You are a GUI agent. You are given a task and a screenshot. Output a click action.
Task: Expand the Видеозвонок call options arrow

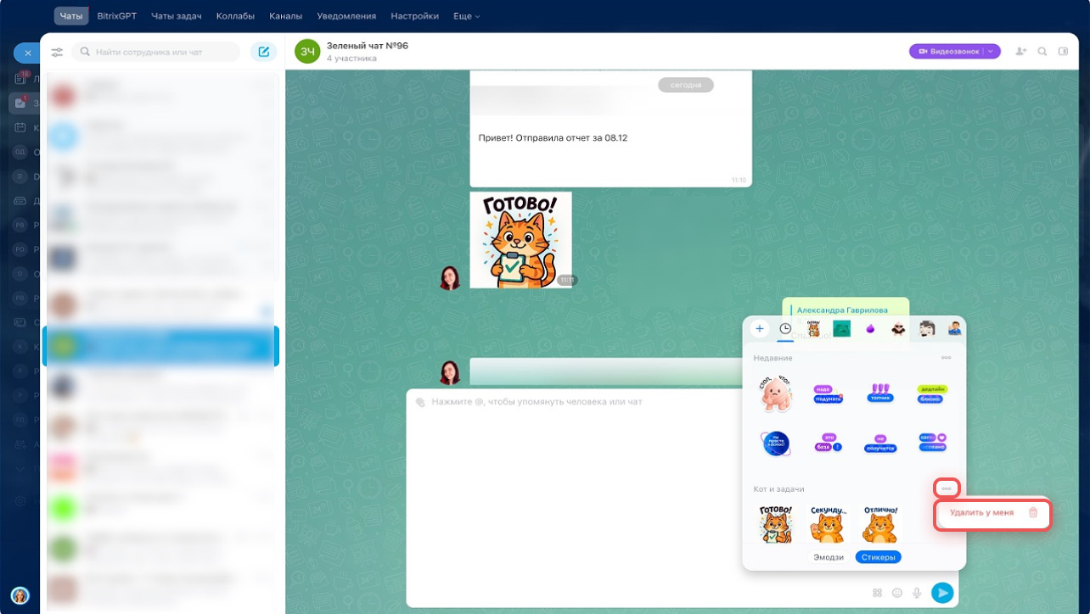click(992, 52)
